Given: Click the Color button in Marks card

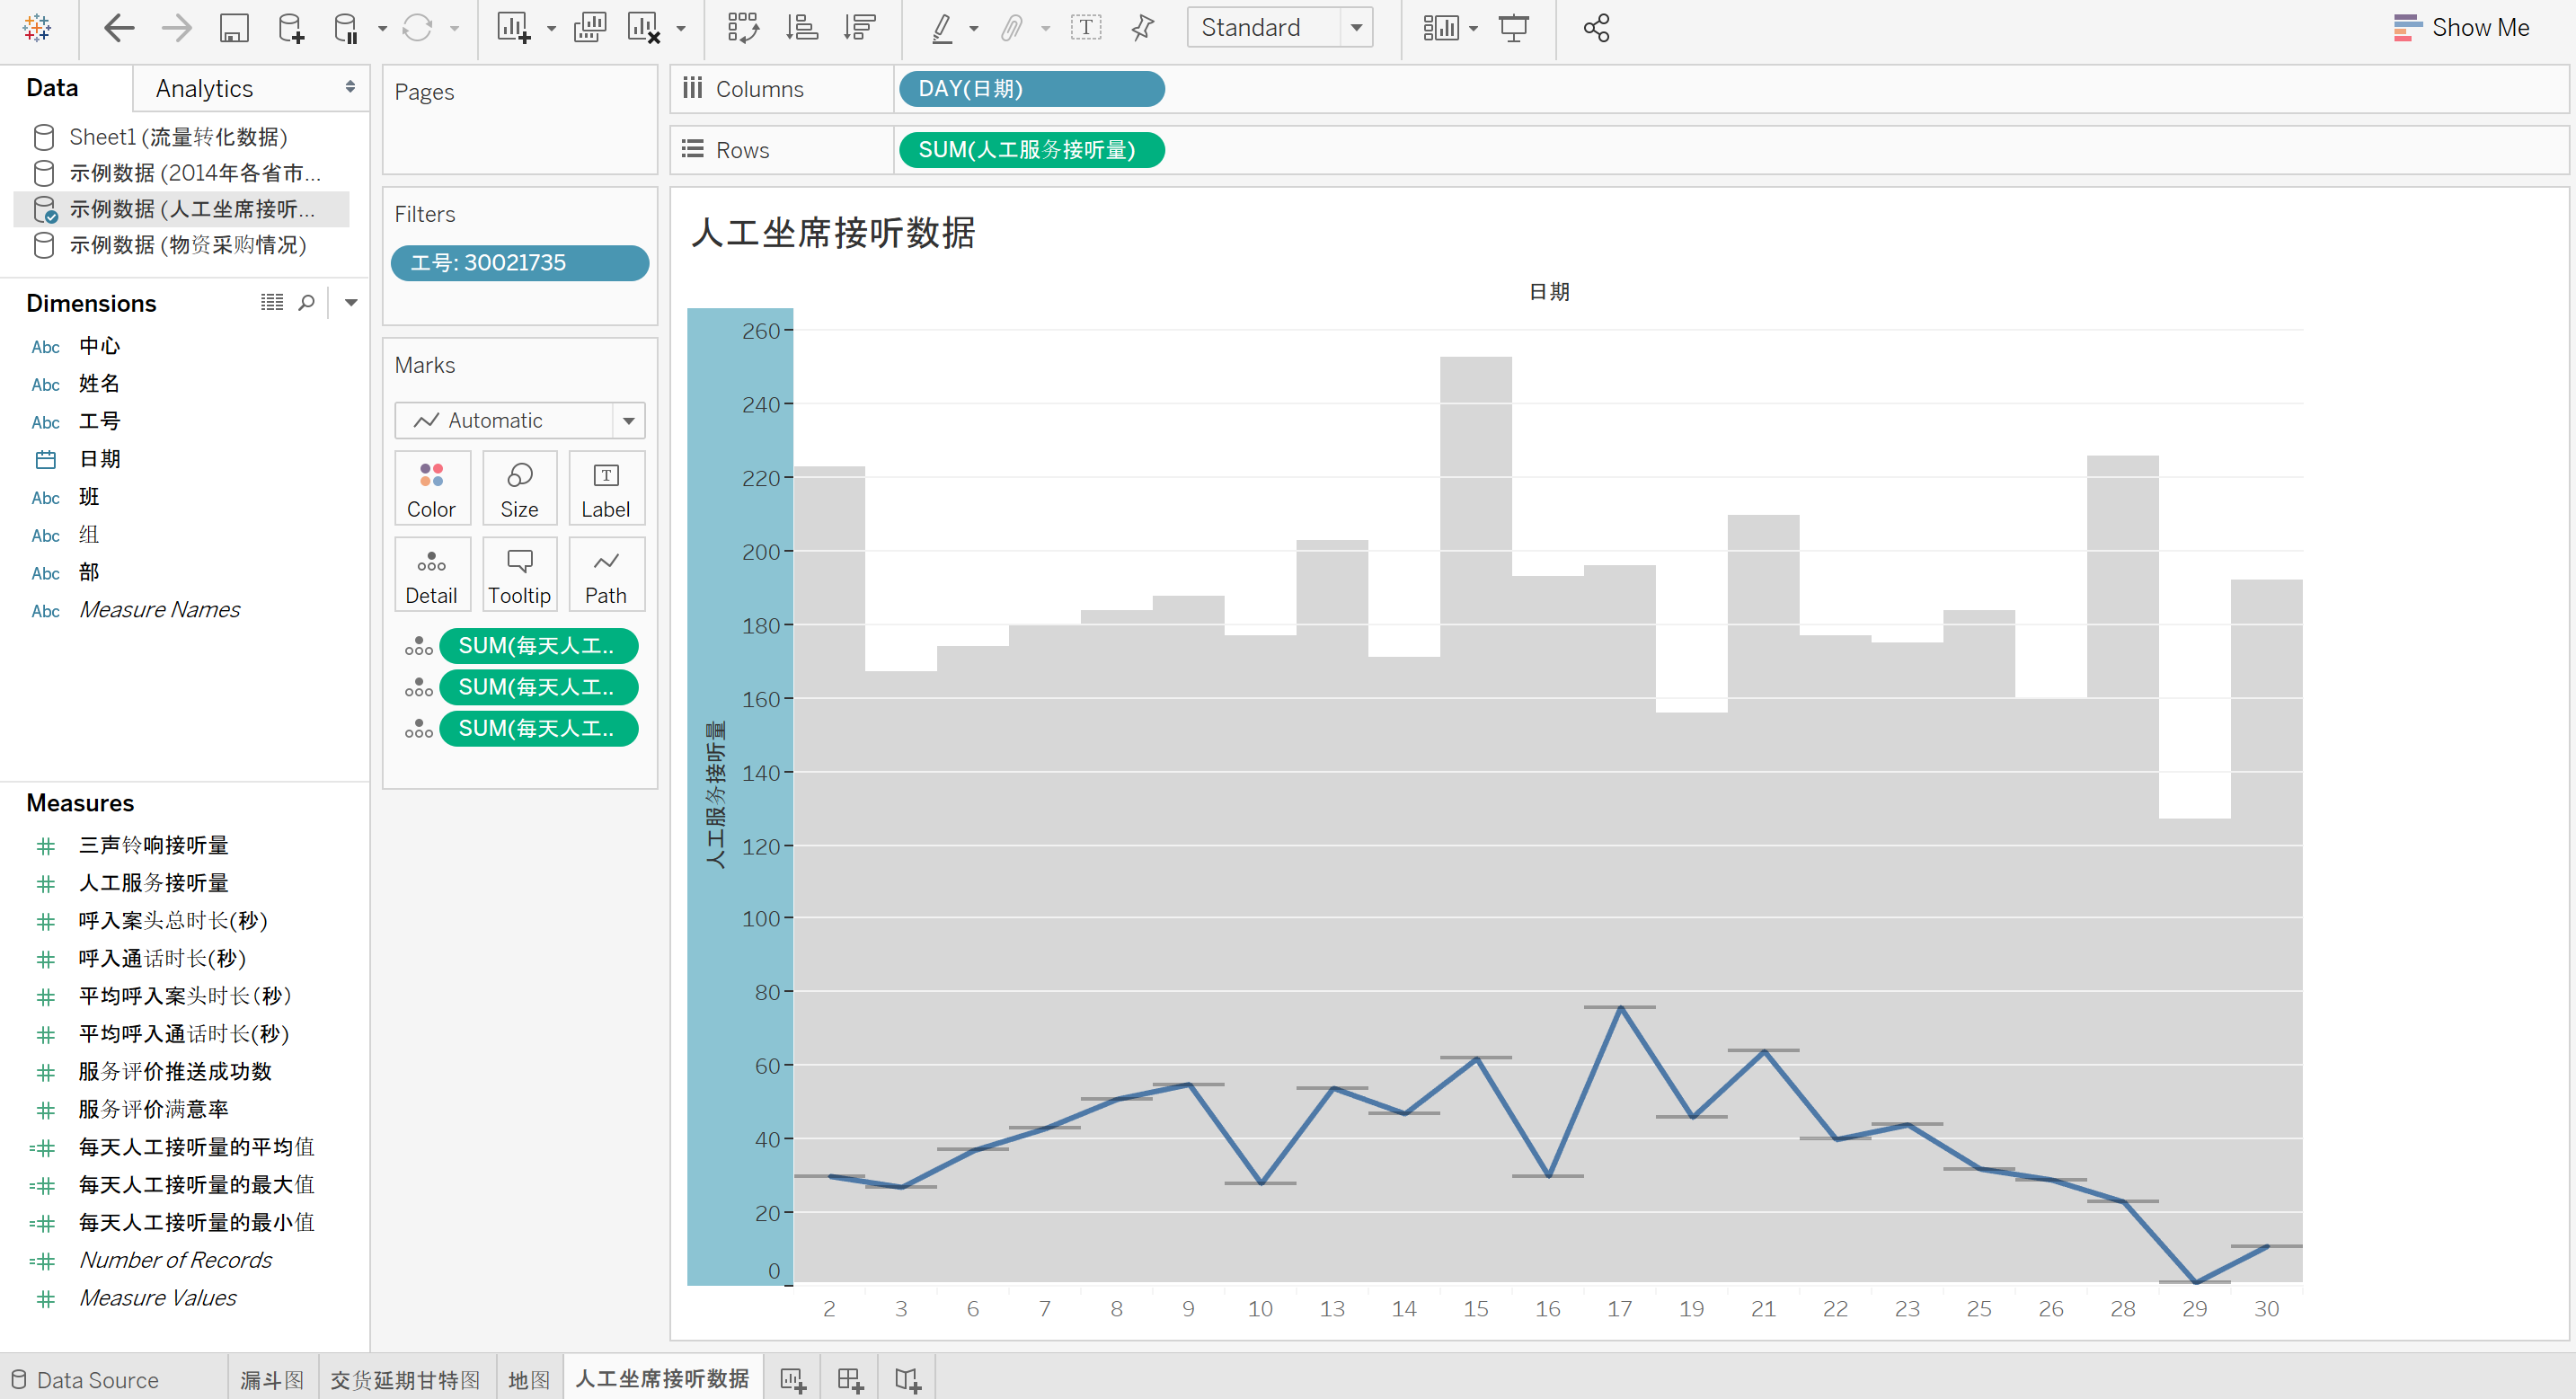Looking at the screenshot, I should point(431,488).
